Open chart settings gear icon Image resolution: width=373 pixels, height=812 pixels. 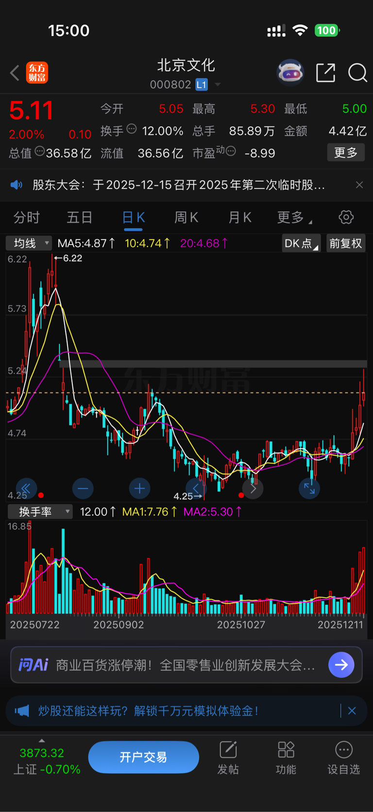tap(346, 217)
